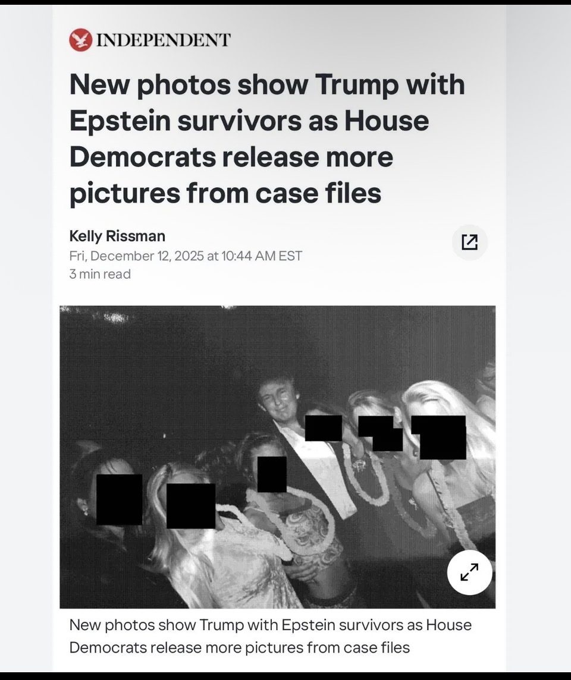
Task: Click the '3 min read' label
Action: coord(100,274)
